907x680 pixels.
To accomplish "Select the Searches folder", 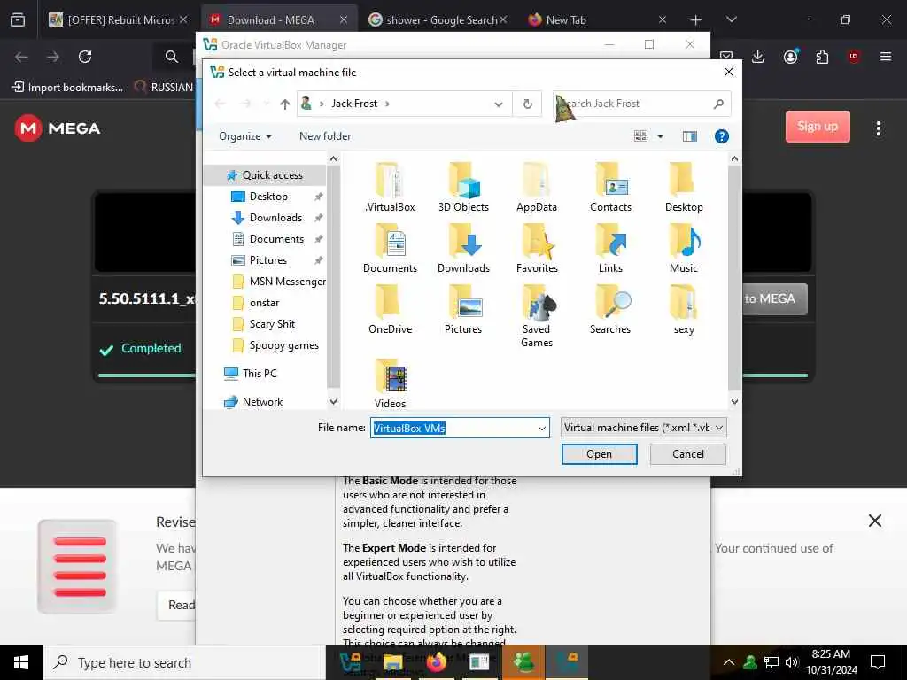I will [x=610, y=309].
